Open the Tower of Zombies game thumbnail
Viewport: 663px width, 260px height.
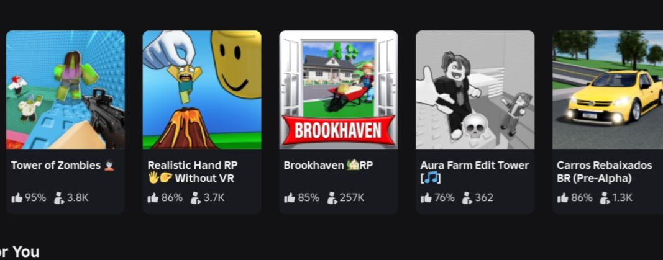[65, 89]
